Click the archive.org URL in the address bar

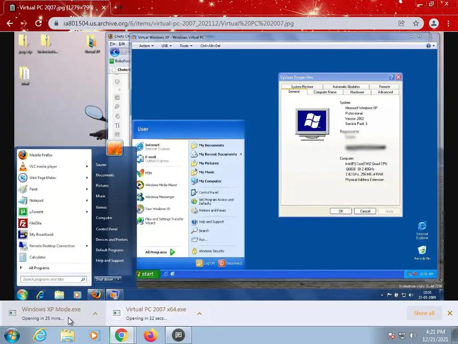pos(178,23)
